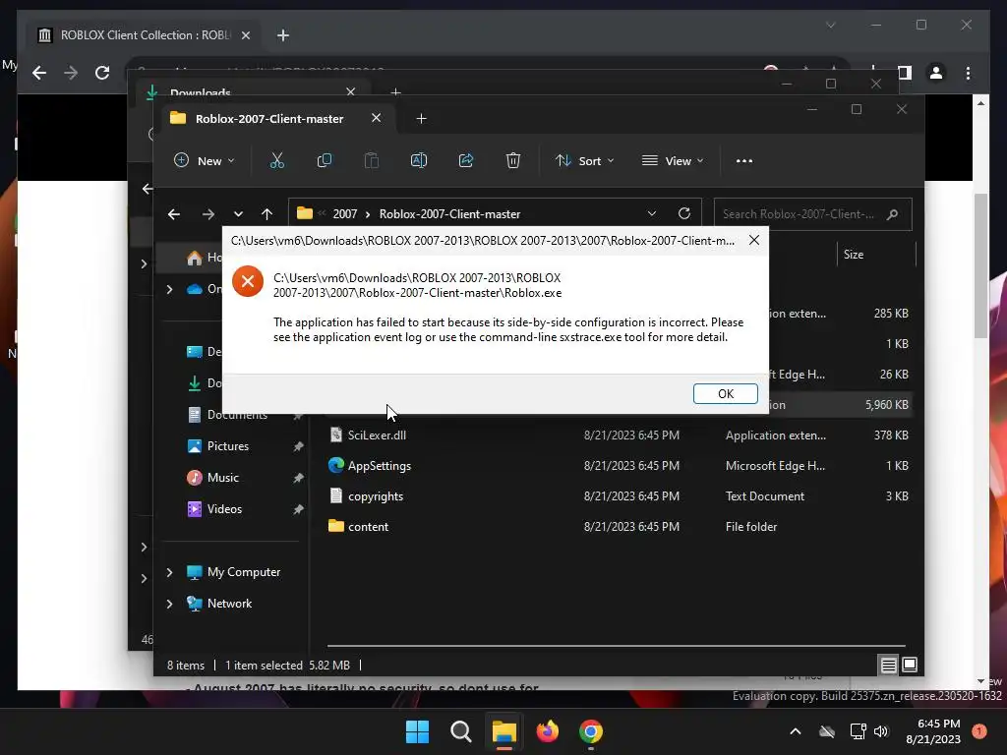Expand the OneDrive tree node

click(169, 290)
